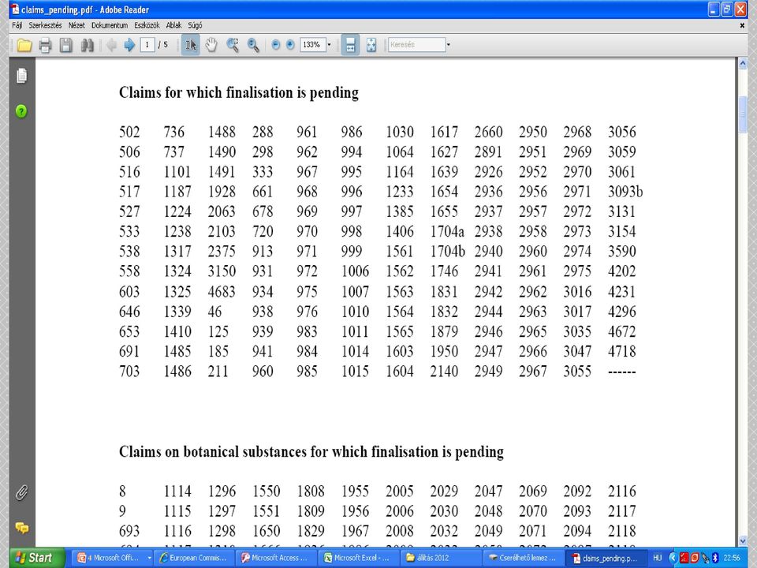
Task: Zoom in with the plus button
Action: pyautogui.click(x=290, y=45)
